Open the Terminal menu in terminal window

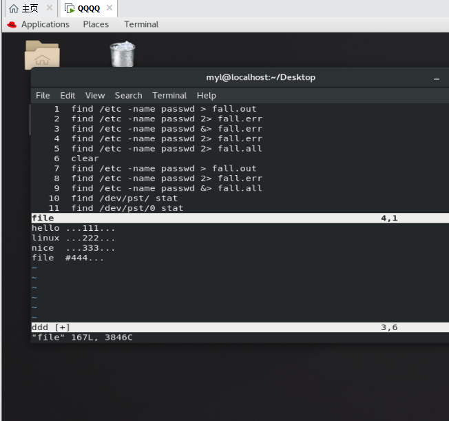tap(169, 96)
